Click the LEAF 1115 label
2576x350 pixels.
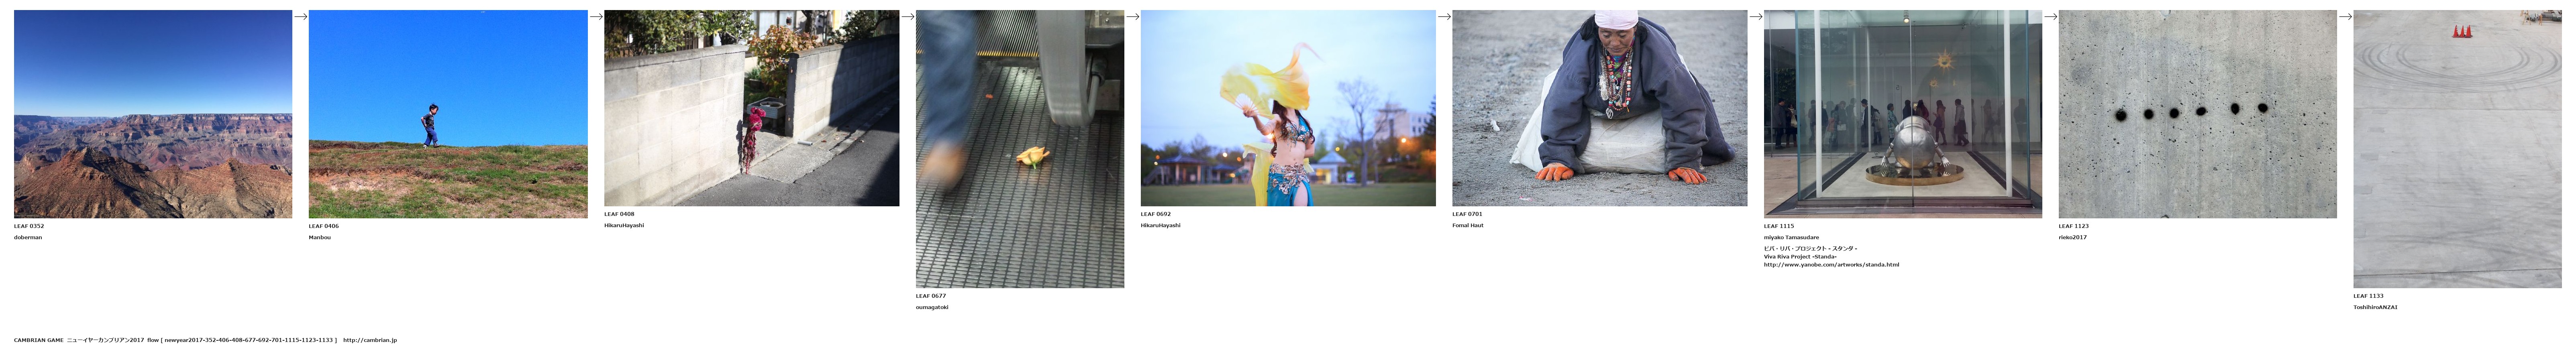tap(1779, 226)
